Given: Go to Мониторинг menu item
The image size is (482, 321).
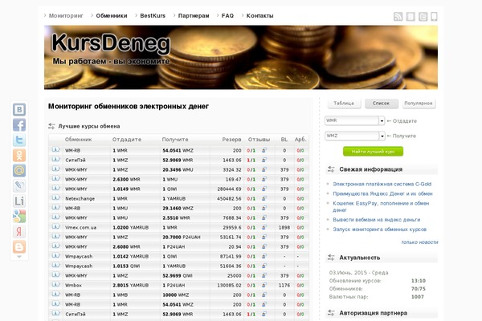Looking at the screenshot, I should click(66, 16).
